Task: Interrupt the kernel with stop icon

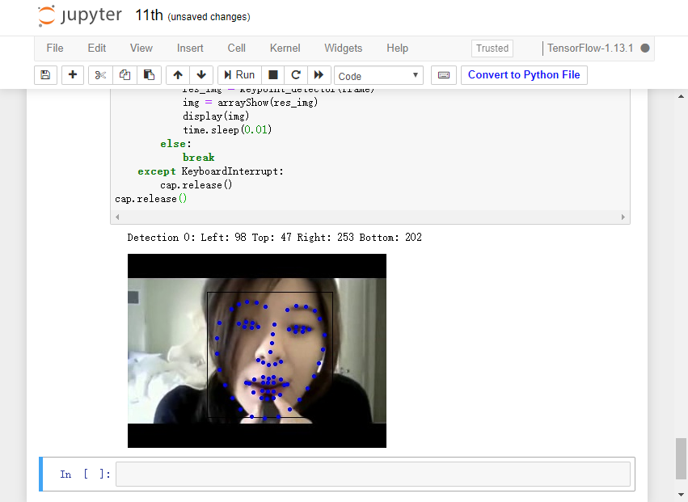Action: click(x=273, y=75)
